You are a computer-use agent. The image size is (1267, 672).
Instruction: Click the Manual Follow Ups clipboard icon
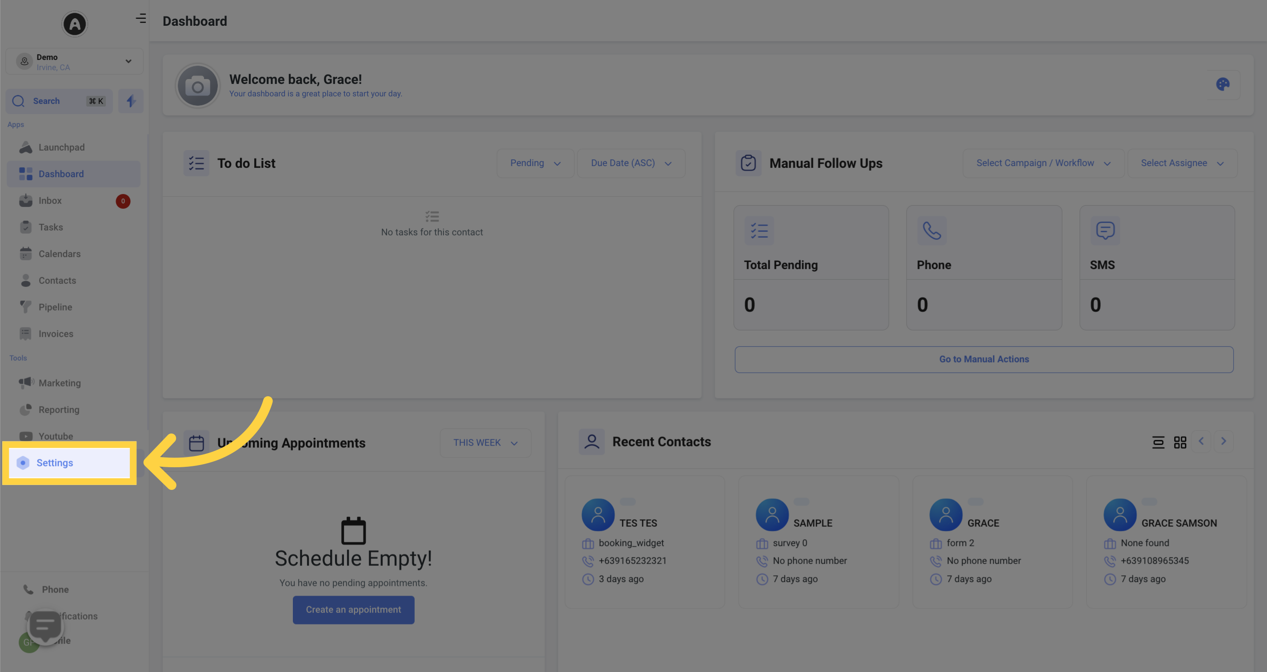[x=748, y=163]
